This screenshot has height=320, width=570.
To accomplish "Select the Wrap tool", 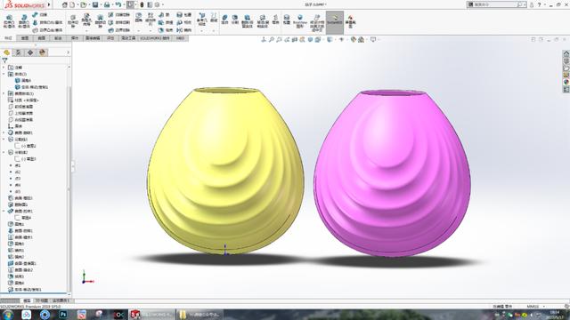I will pos(184,14).
